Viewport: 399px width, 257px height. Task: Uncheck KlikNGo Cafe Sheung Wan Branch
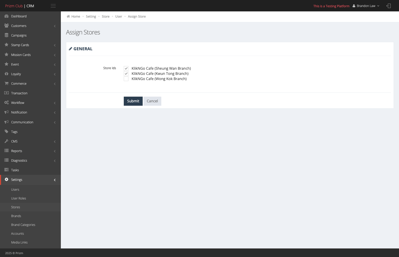coord(126,68)
